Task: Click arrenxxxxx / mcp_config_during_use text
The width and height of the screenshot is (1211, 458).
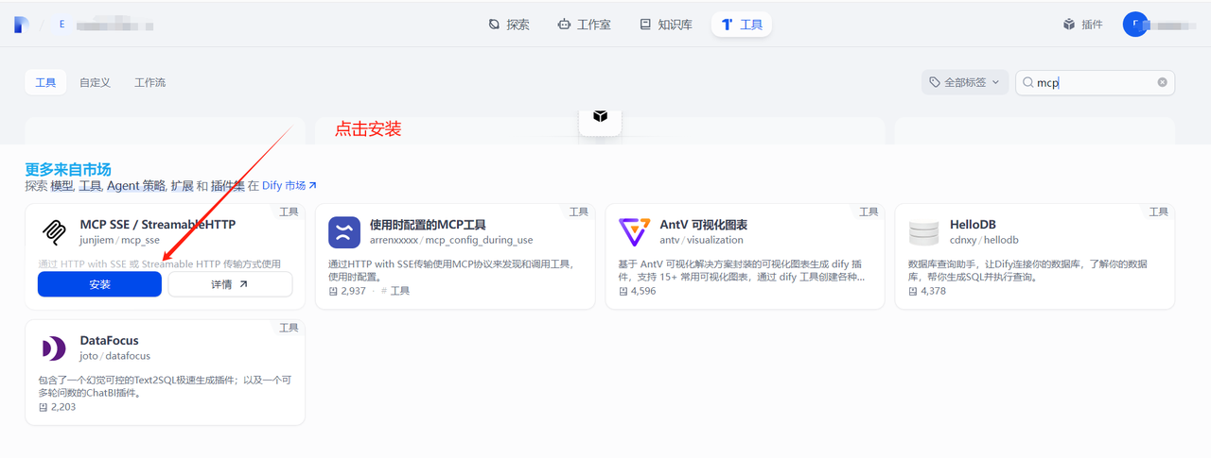Action: (451, 240)
